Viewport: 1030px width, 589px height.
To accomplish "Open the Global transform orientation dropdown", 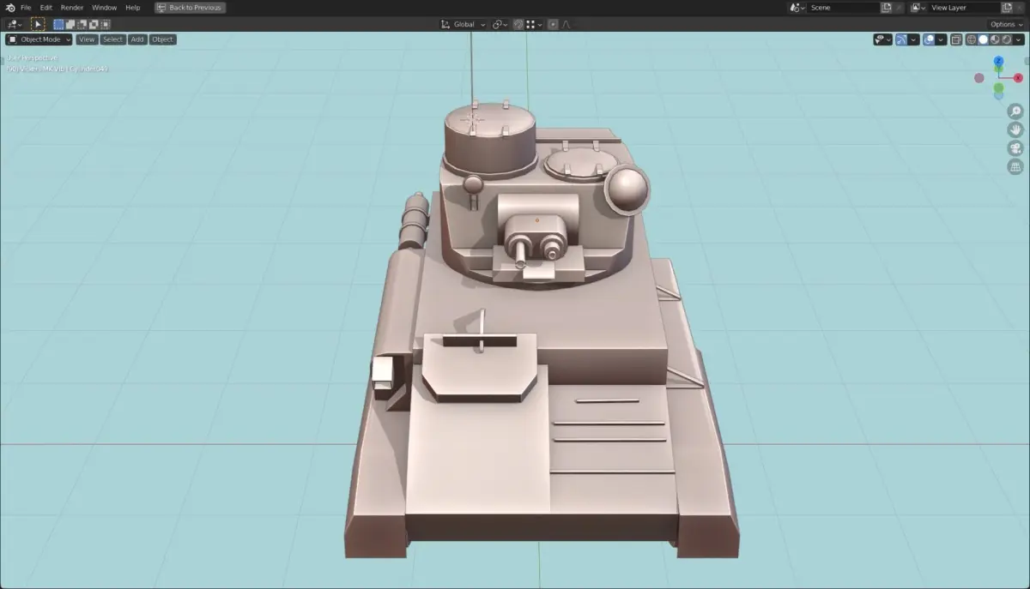I will 463,24.
